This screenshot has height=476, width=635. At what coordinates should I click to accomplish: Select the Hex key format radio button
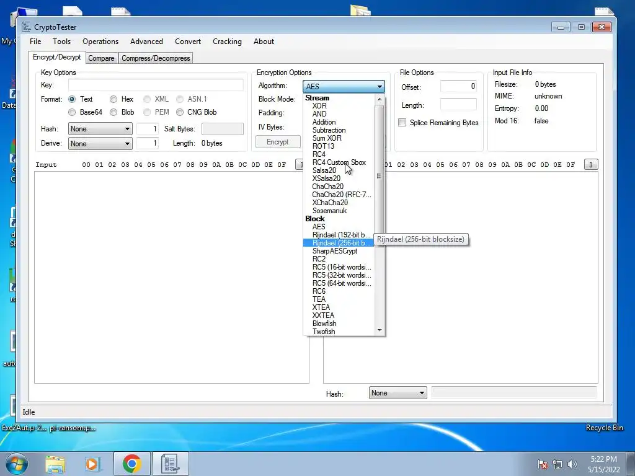coord(113,99)
